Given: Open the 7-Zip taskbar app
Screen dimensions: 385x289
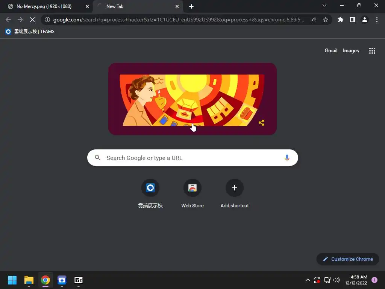Looking at the screenshot, I should point(79,280).
